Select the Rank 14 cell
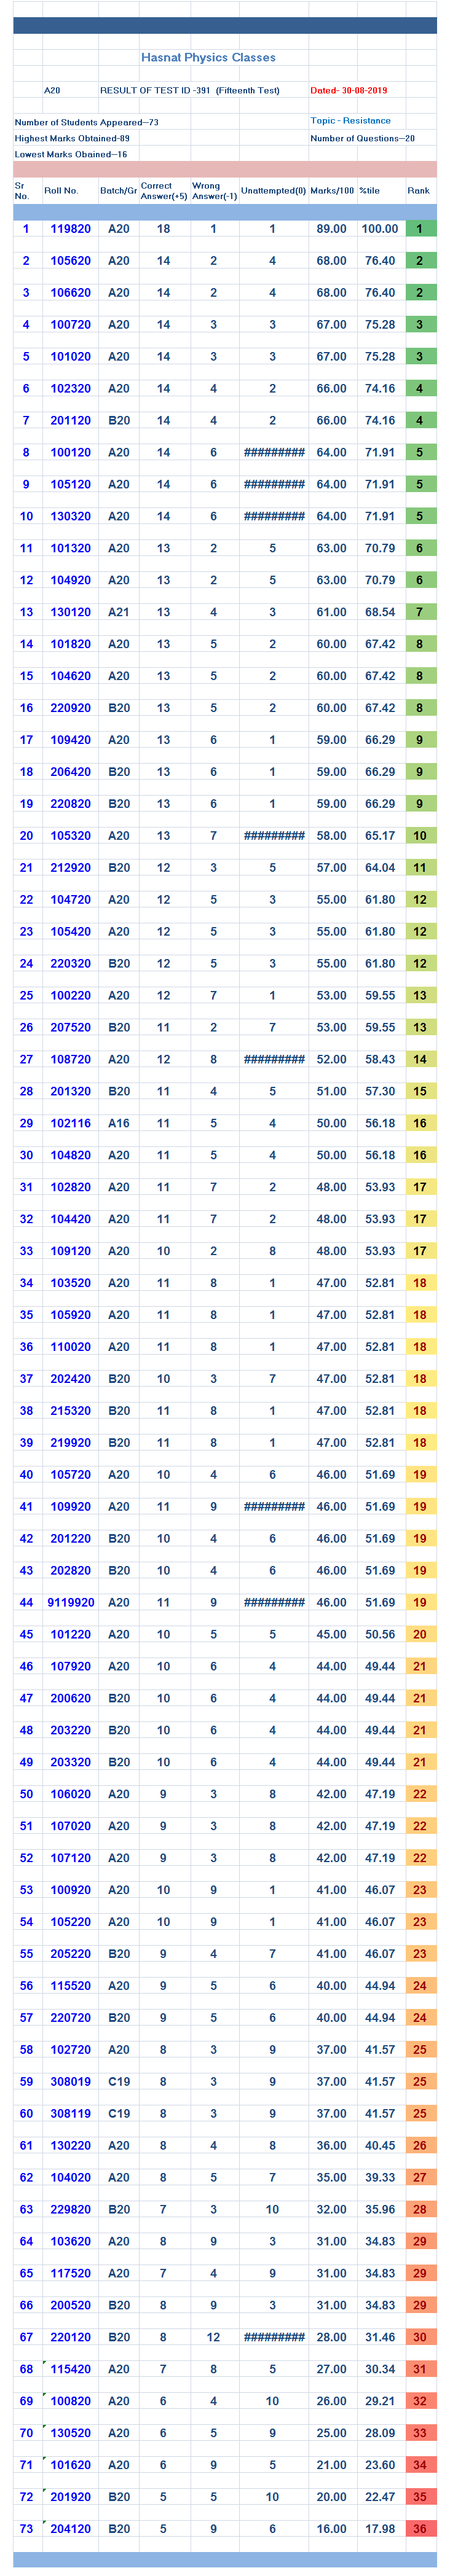 coord(420,1060)
